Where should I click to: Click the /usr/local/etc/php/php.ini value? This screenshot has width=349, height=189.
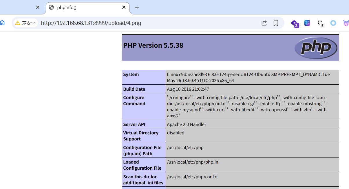[x=193, y=162]
